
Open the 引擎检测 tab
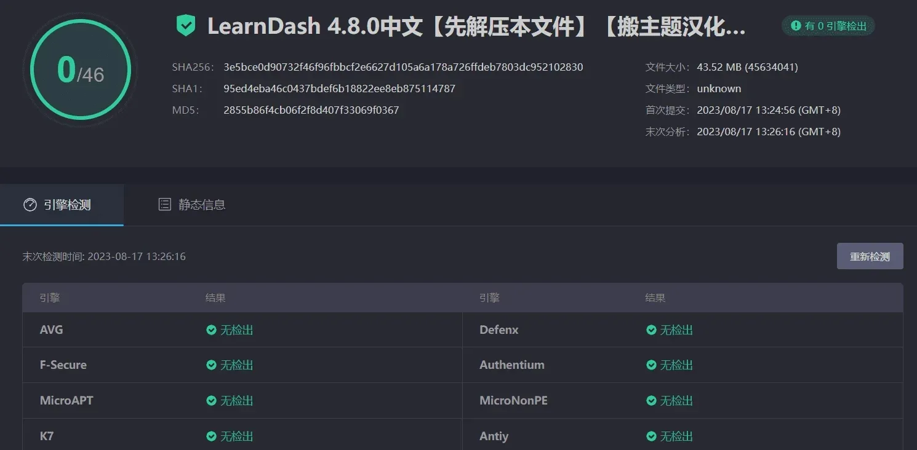click(62, 205)
